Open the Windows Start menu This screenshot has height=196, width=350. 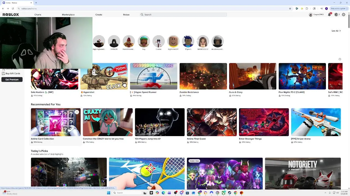tap(109, 193)
